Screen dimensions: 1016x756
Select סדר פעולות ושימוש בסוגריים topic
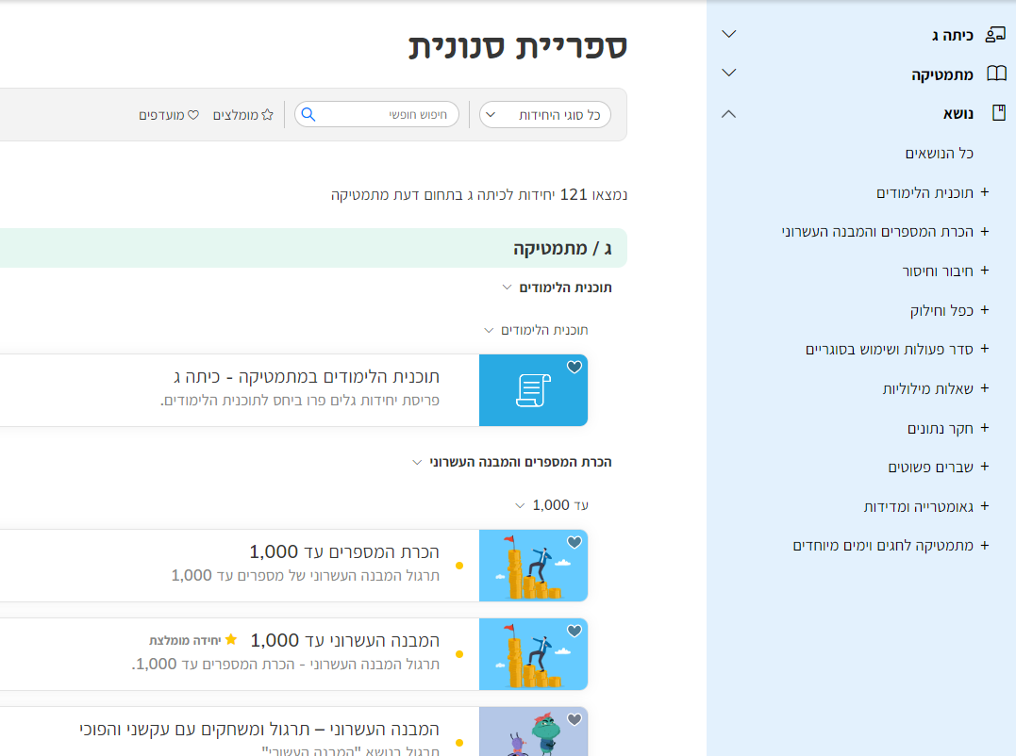tap(889, 350)
